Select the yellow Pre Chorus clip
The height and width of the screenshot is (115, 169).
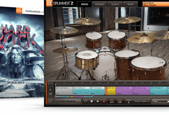tap(111, 91)
